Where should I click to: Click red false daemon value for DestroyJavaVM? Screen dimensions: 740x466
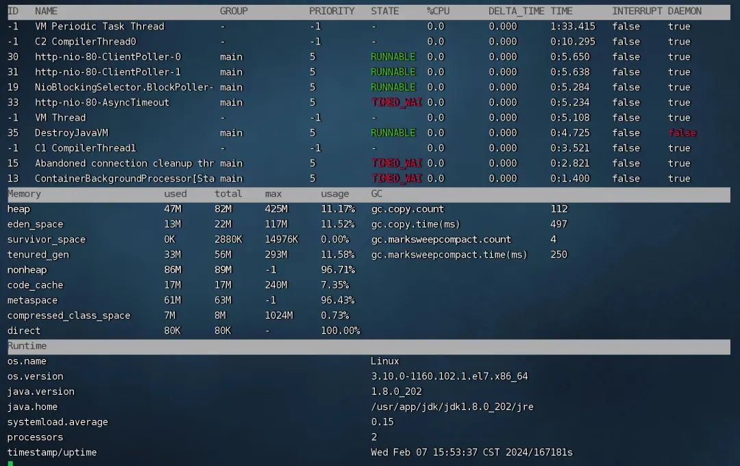(x=682, y=133)
